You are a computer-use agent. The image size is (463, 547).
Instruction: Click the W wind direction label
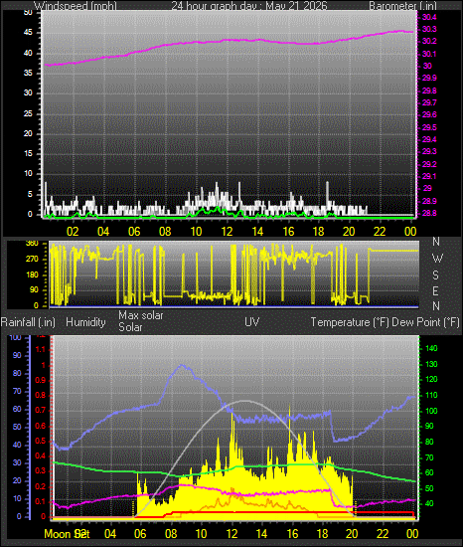(437, 259)
